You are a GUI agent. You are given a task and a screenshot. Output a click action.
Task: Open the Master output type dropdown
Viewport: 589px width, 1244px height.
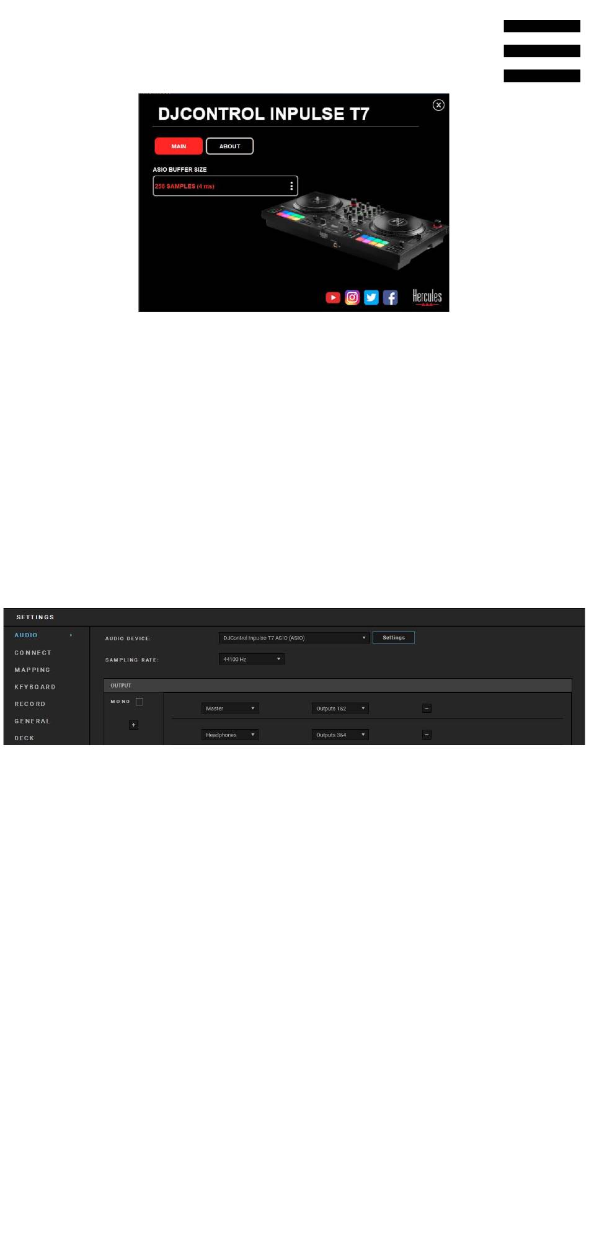(230, 709)
